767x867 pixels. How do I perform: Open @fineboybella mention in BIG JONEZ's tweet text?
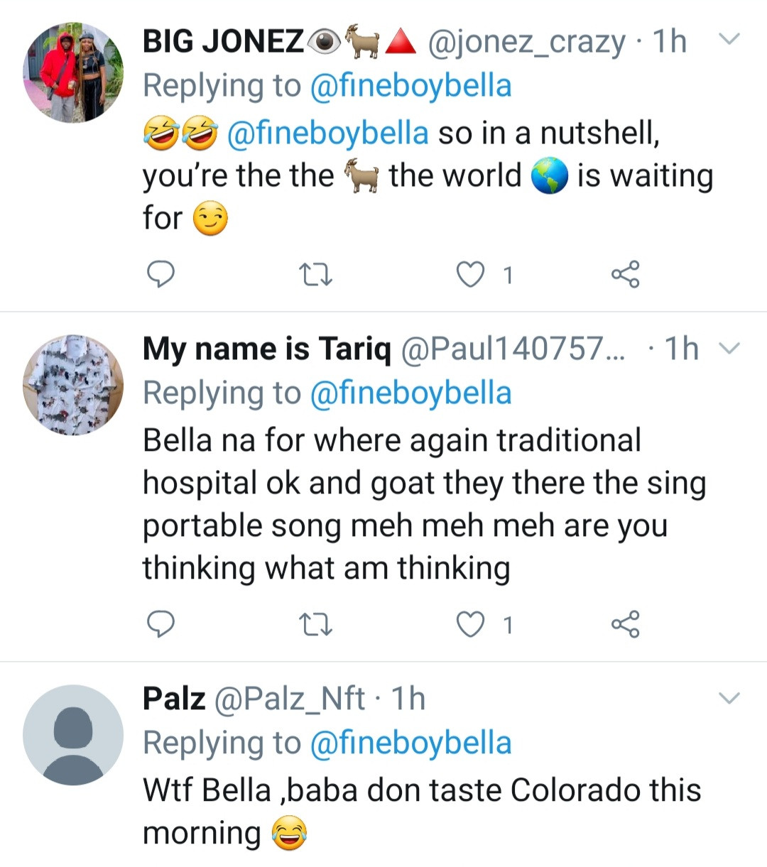click(327, 133)
